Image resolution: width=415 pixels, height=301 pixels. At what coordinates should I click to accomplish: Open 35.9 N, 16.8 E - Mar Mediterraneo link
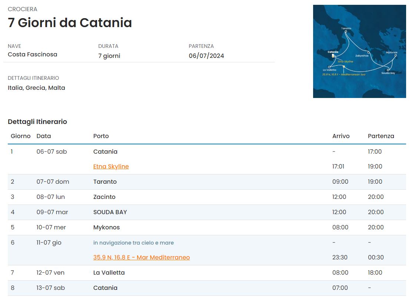(x=141, y=258)
